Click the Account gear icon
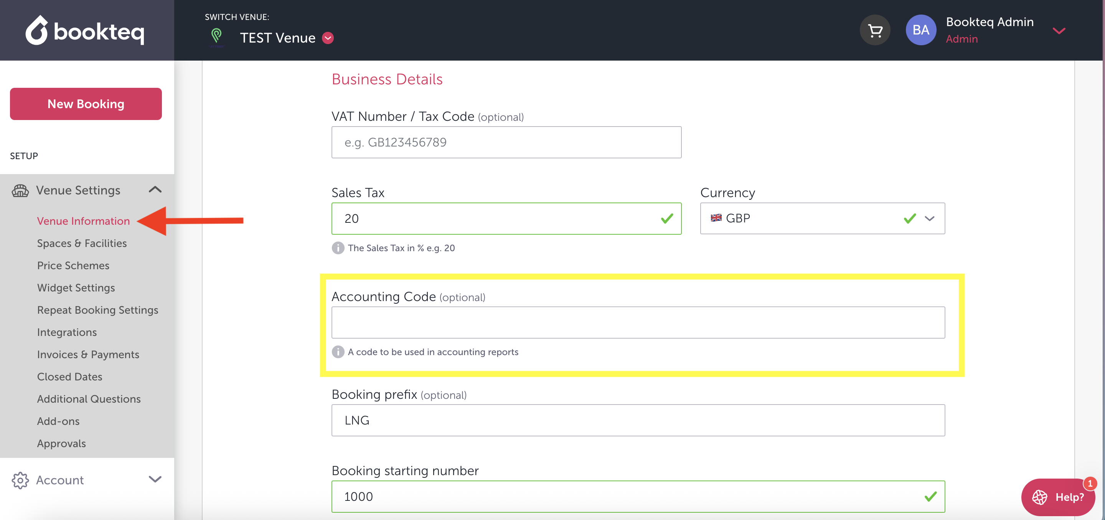1105x520 pixels. tap(20, 480)
